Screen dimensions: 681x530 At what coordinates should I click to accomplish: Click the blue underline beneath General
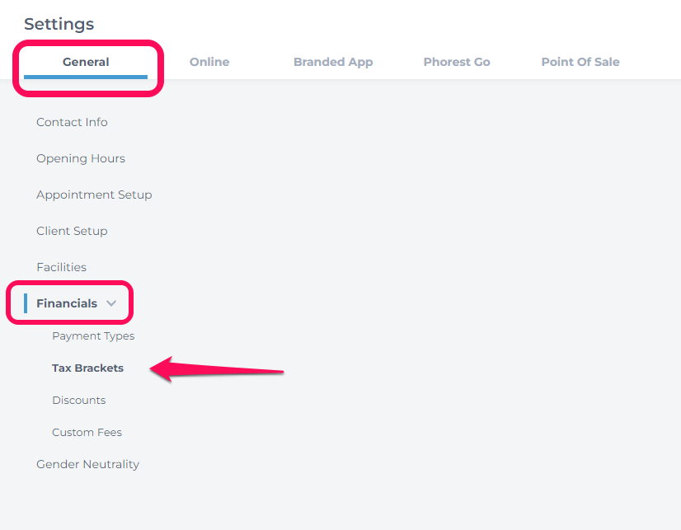pos(86,77)
